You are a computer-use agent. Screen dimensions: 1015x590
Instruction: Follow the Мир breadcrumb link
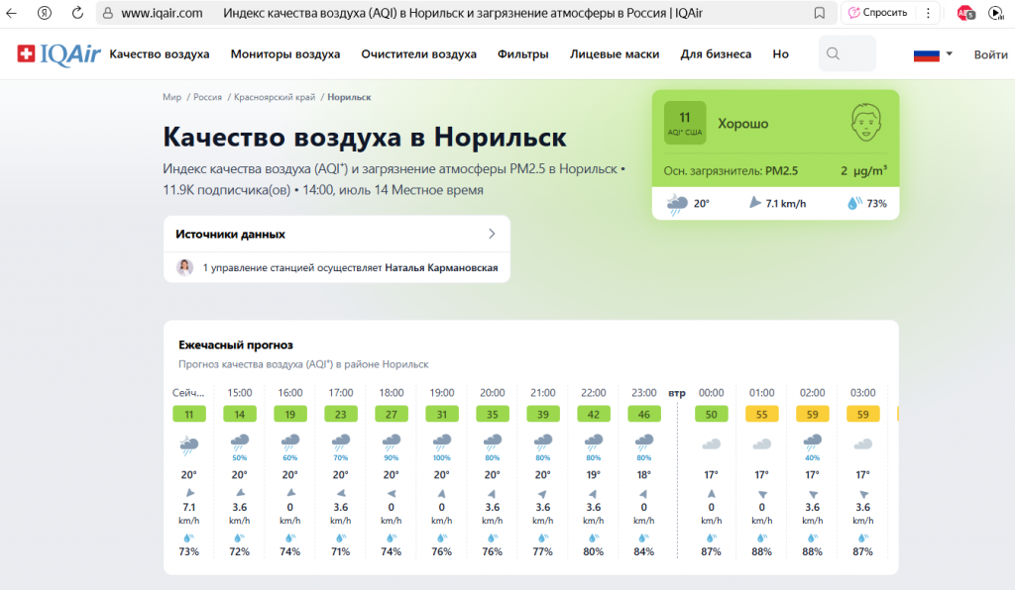(172, 97)
